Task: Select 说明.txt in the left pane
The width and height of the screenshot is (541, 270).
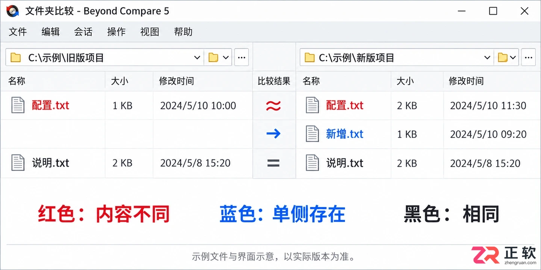Action: [x=51, y=163]
